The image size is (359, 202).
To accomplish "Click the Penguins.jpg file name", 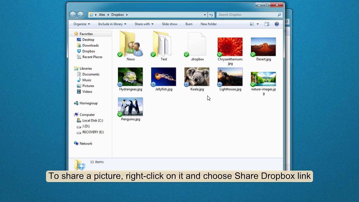I will pos(130,119).
